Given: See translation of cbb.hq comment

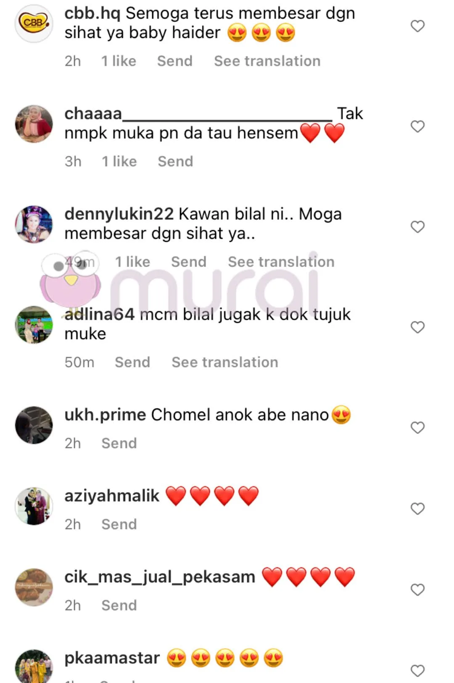Looking at the screenshot, I should (267, 61).
